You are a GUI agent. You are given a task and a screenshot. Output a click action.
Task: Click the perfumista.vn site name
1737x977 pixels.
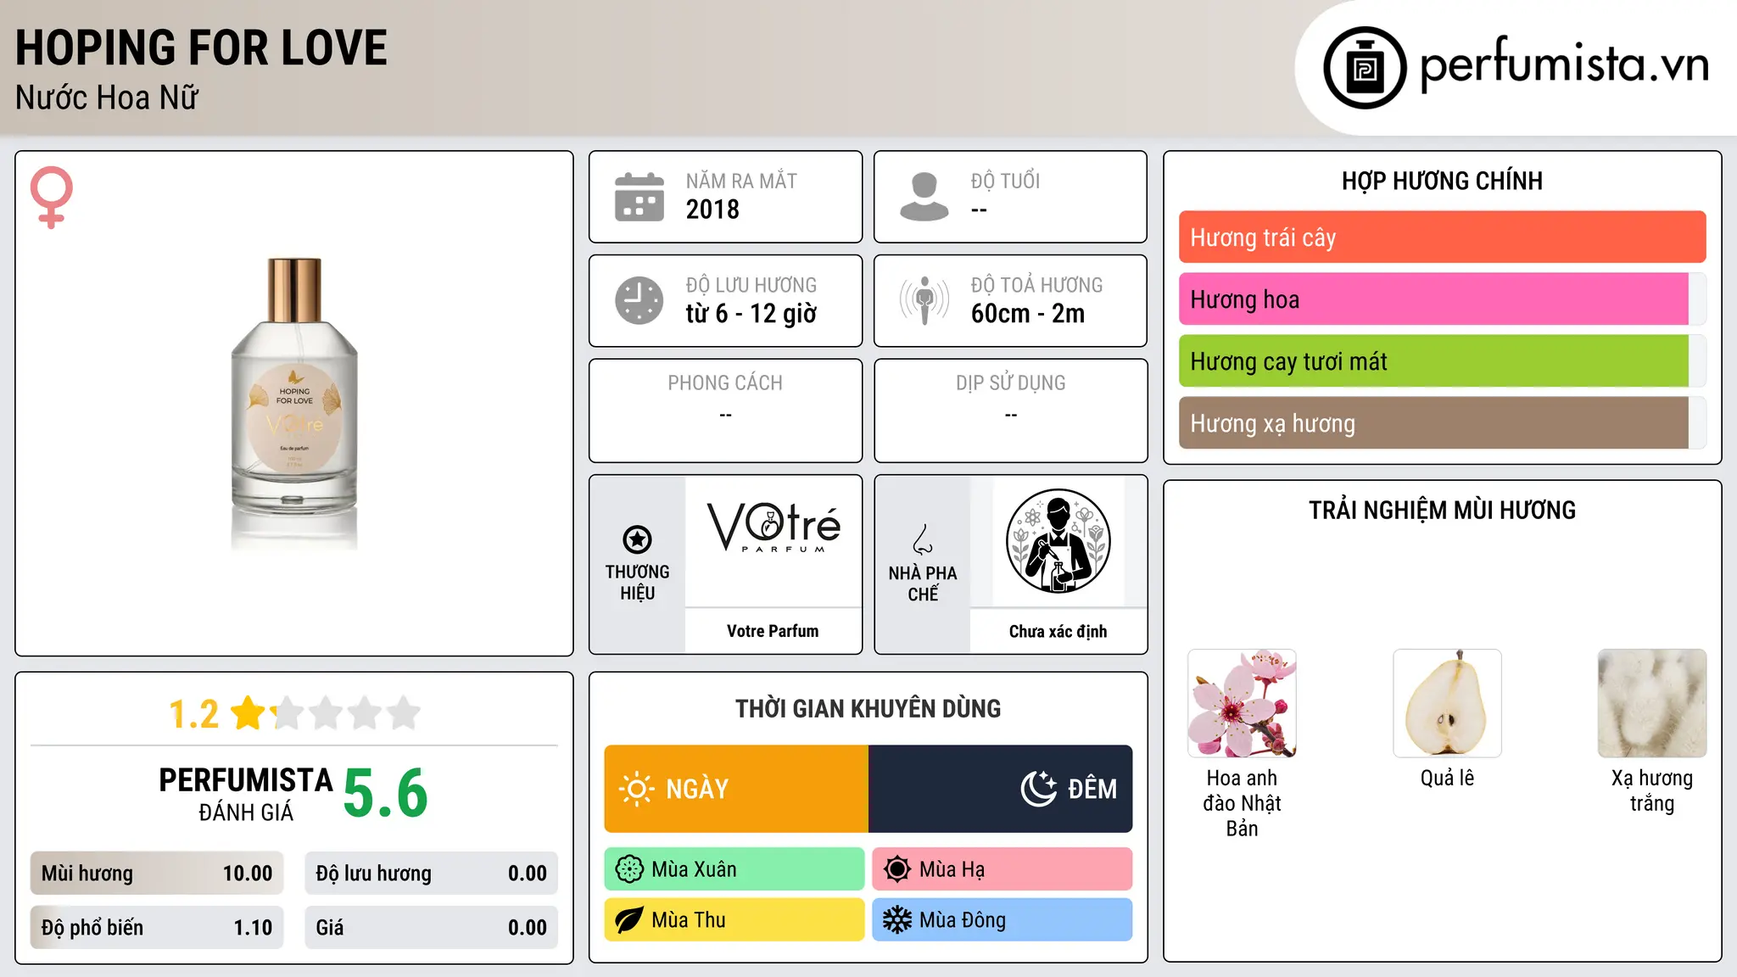click(1564, 64)
